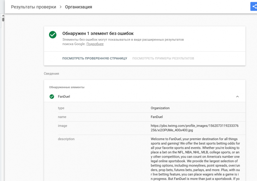Click the scrollbar up arrow at left

[x=3, y=16]
